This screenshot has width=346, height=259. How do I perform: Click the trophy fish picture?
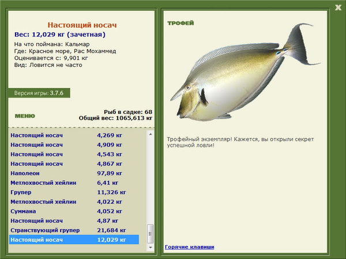point(245,73)
